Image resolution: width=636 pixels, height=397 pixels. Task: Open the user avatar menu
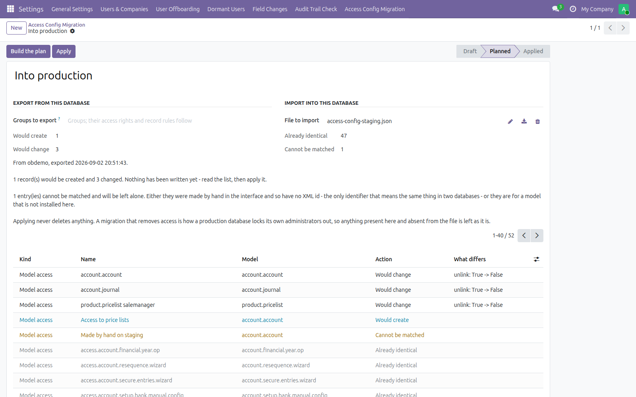[624, 9]
